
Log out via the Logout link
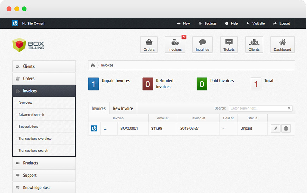pos(282,23)
